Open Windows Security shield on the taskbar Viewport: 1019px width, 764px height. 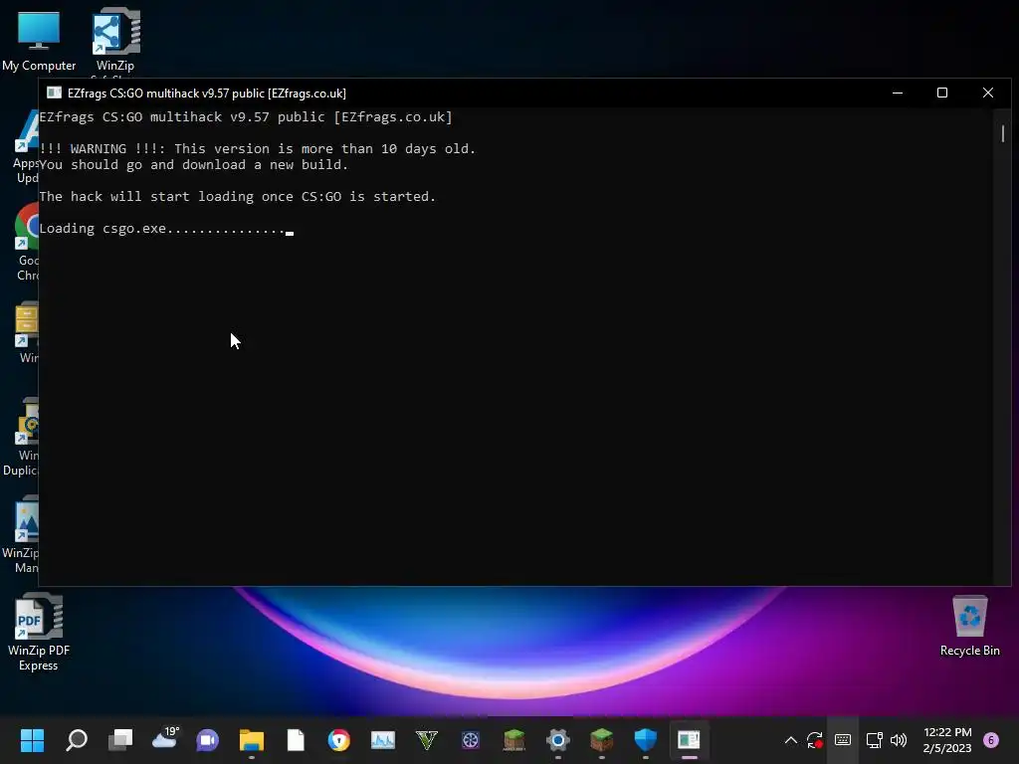(645, 740)
